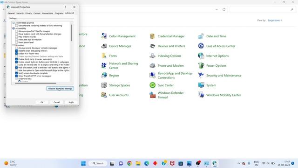Switch to the Programs tab
This screenshot has width=298, height=168.
tap(59, 14)
